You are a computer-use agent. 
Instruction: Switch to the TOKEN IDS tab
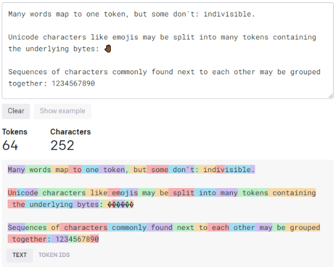tap(54, 255)
